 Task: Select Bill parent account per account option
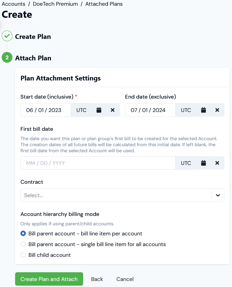click(23, 233)
